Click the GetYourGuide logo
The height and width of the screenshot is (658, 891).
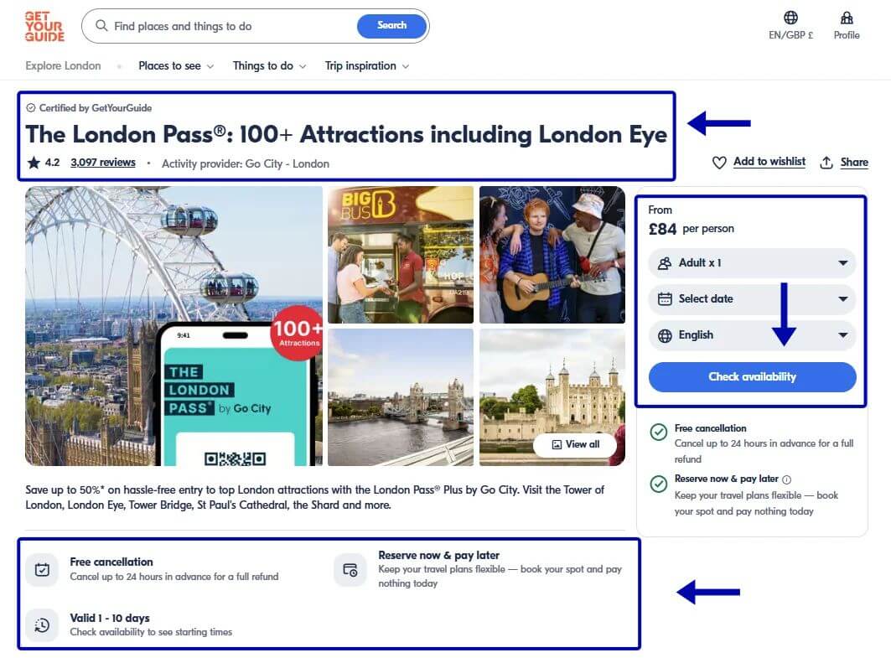point(44,26)
